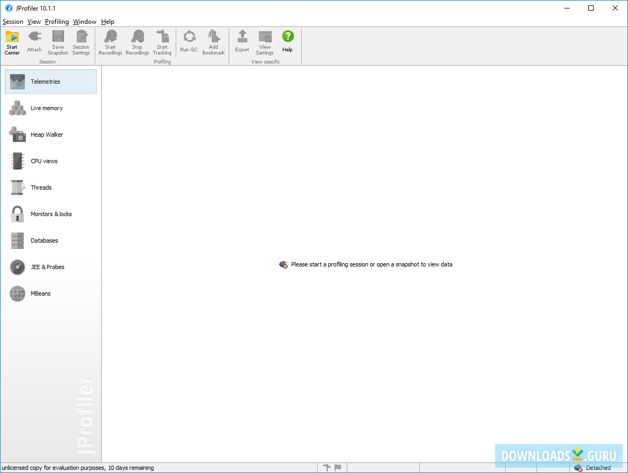
Task: Open View Settings from toolbar
Action: [265, 42]
